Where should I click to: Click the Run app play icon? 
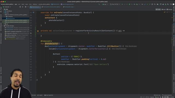pos(122,4)
